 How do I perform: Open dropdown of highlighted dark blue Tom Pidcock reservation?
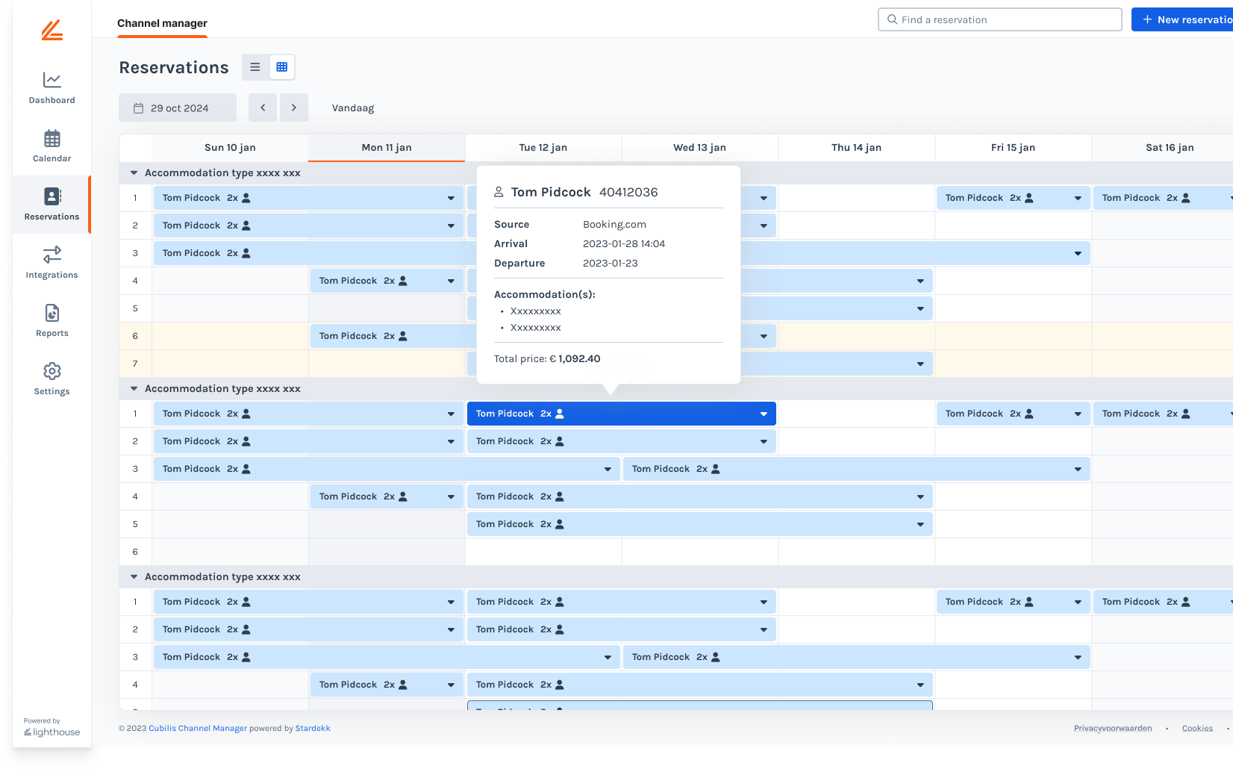click(x=764, y=414)
